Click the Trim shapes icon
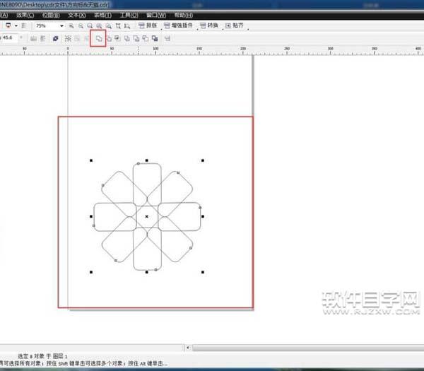This screenshot has height=371, width=424. pos(109,38)
